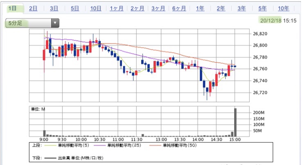Switch to the 2日 tab
The width and height of the screenshot is (303, 165).
(33, 9)
